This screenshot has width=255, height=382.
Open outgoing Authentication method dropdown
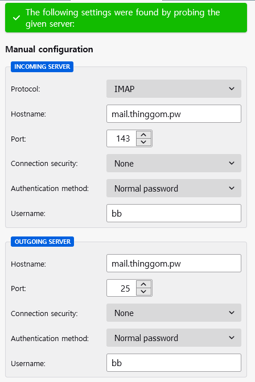[174, 338]
